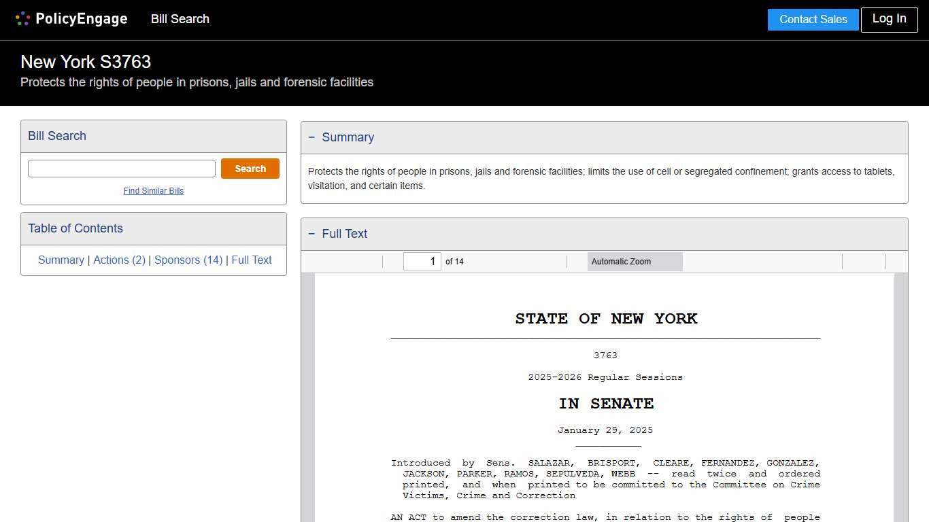Open the Automatic Zoom dropdown
This screenshot has height=522, width=929.
pyautogui.click(x=634, y=261)
